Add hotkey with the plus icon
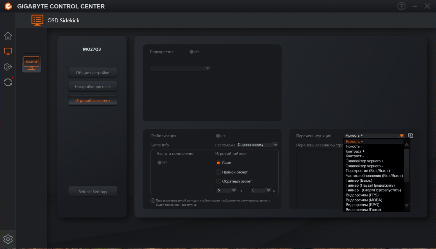Image resolution: width=436 pixels, height=249 pixels. tap(411, 136)
